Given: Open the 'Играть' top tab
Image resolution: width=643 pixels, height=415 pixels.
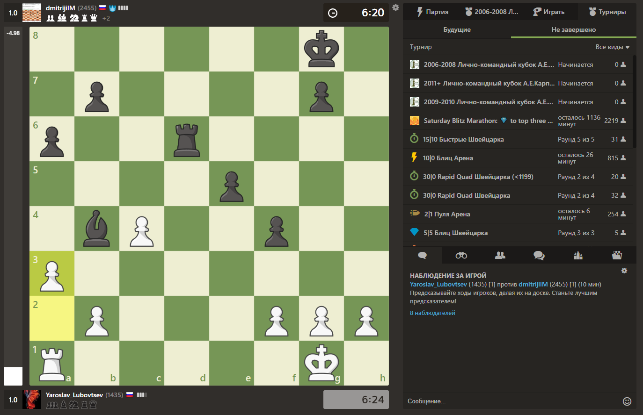Looking at the screenshot, I should point(548,12).
